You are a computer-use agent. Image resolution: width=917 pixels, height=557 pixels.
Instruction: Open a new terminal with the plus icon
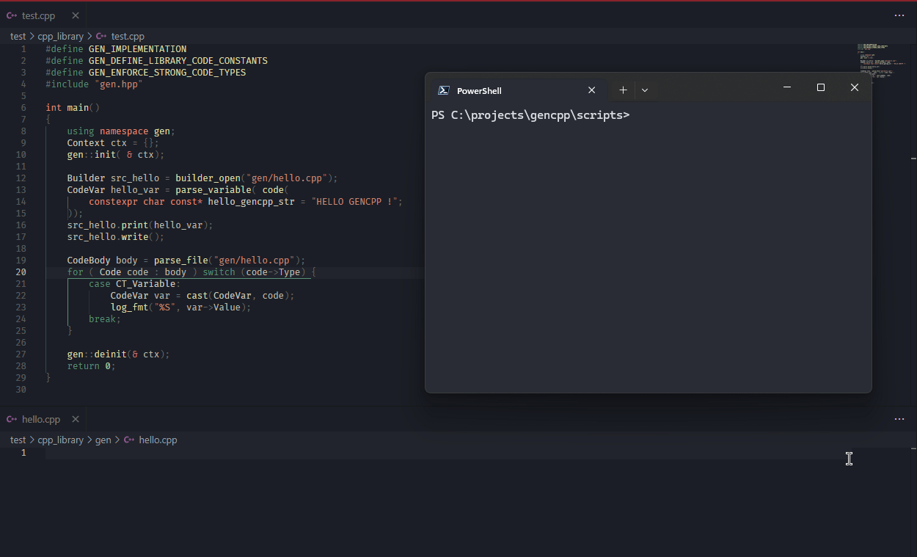623,90
